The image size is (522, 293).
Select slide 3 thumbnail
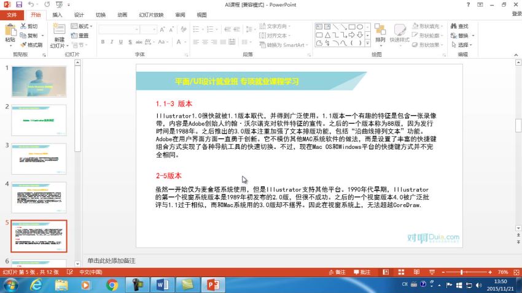point(39,159)
